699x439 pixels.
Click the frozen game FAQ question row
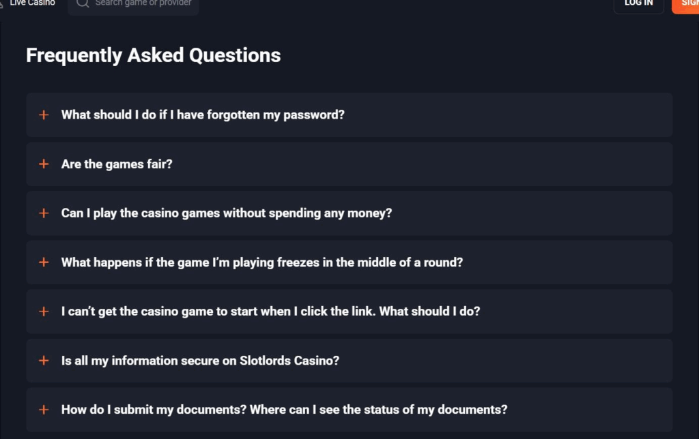[x=349, y=262]
